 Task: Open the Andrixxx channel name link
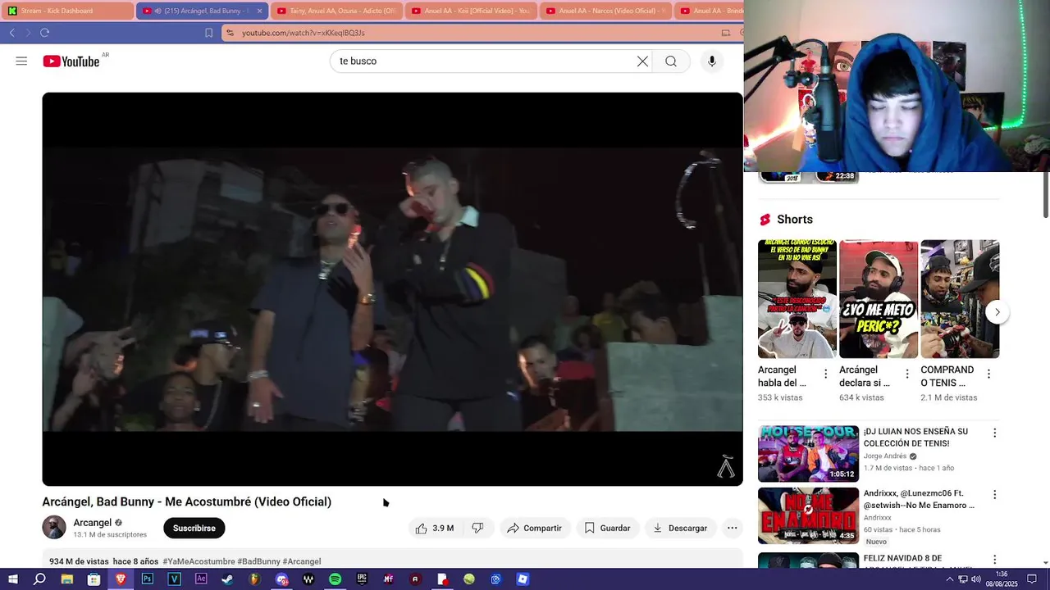[x=878, y=518]
